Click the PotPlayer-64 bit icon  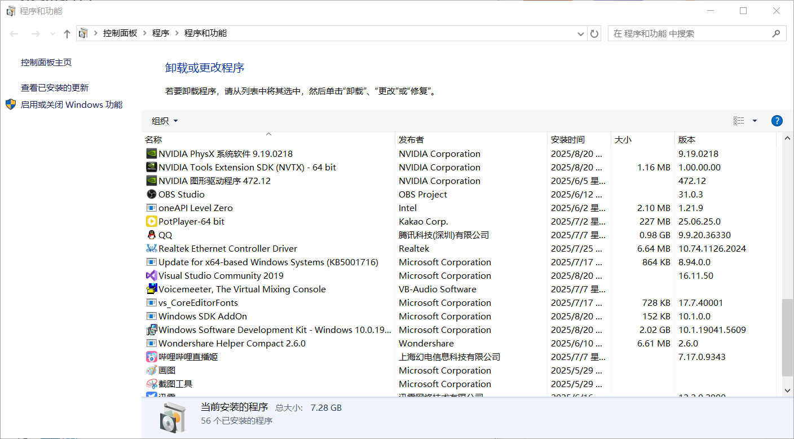151,221
